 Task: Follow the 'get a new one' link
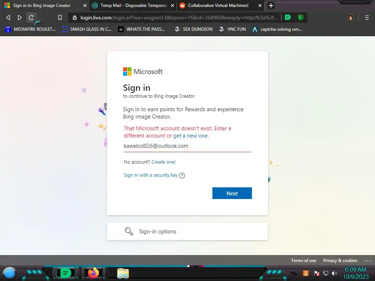pyautogui.click(x=191, y=136)
